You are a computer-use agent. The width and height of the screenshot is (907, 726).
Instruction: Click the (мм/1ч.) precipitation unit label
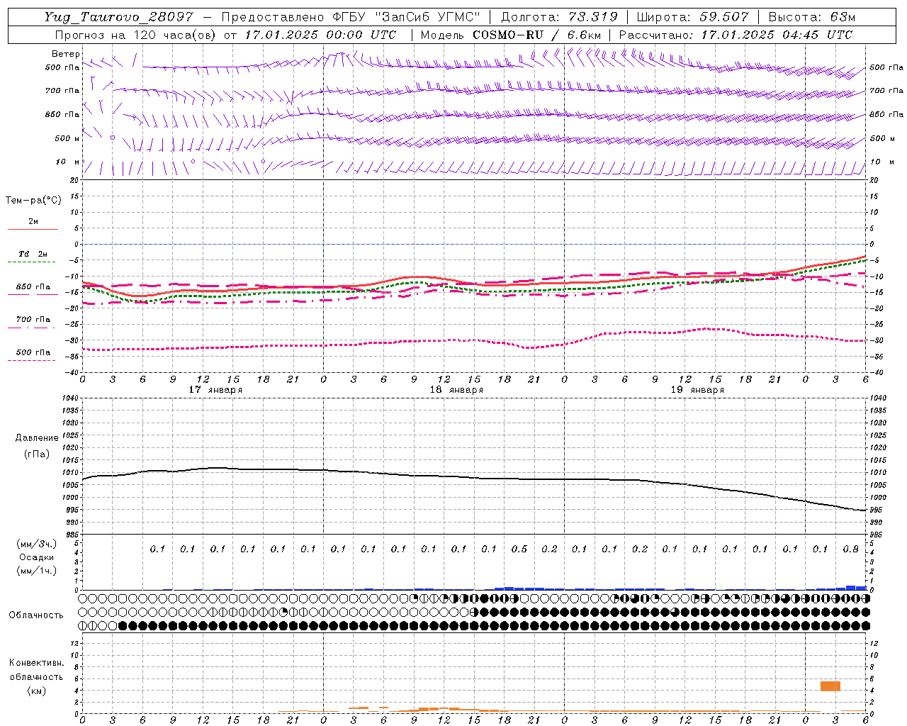point(37,571)
